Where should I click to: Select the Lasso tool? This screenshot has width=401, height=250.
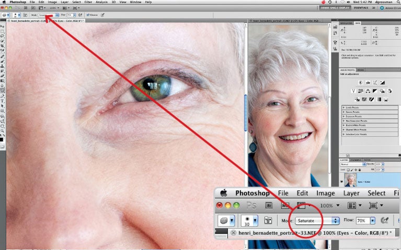tap(3, 36)
